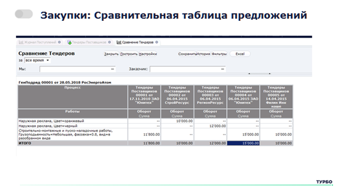Switch to the Журнал Поступлений tab
Viewport: 342px width, 192px height.
click(40, 42)
